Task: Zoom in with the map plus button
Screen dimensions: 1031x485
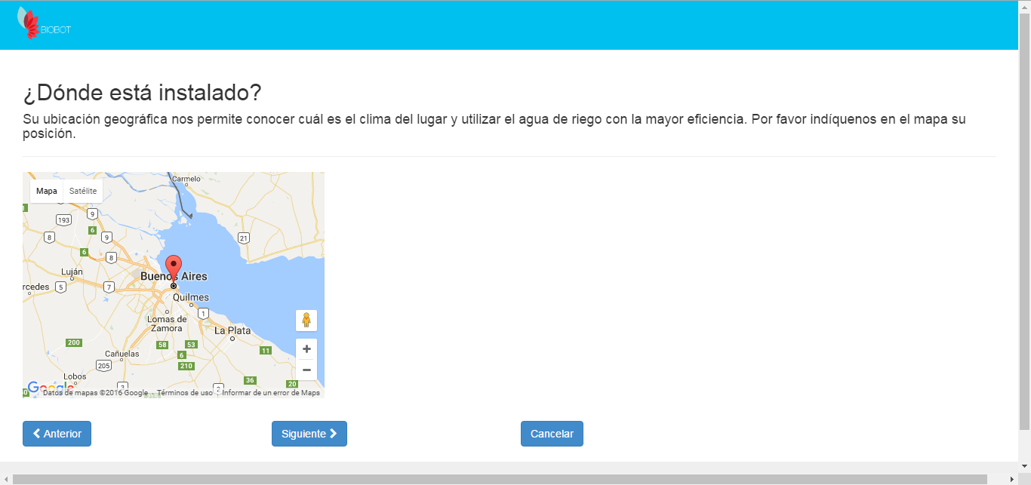Action: pos(306,349)
